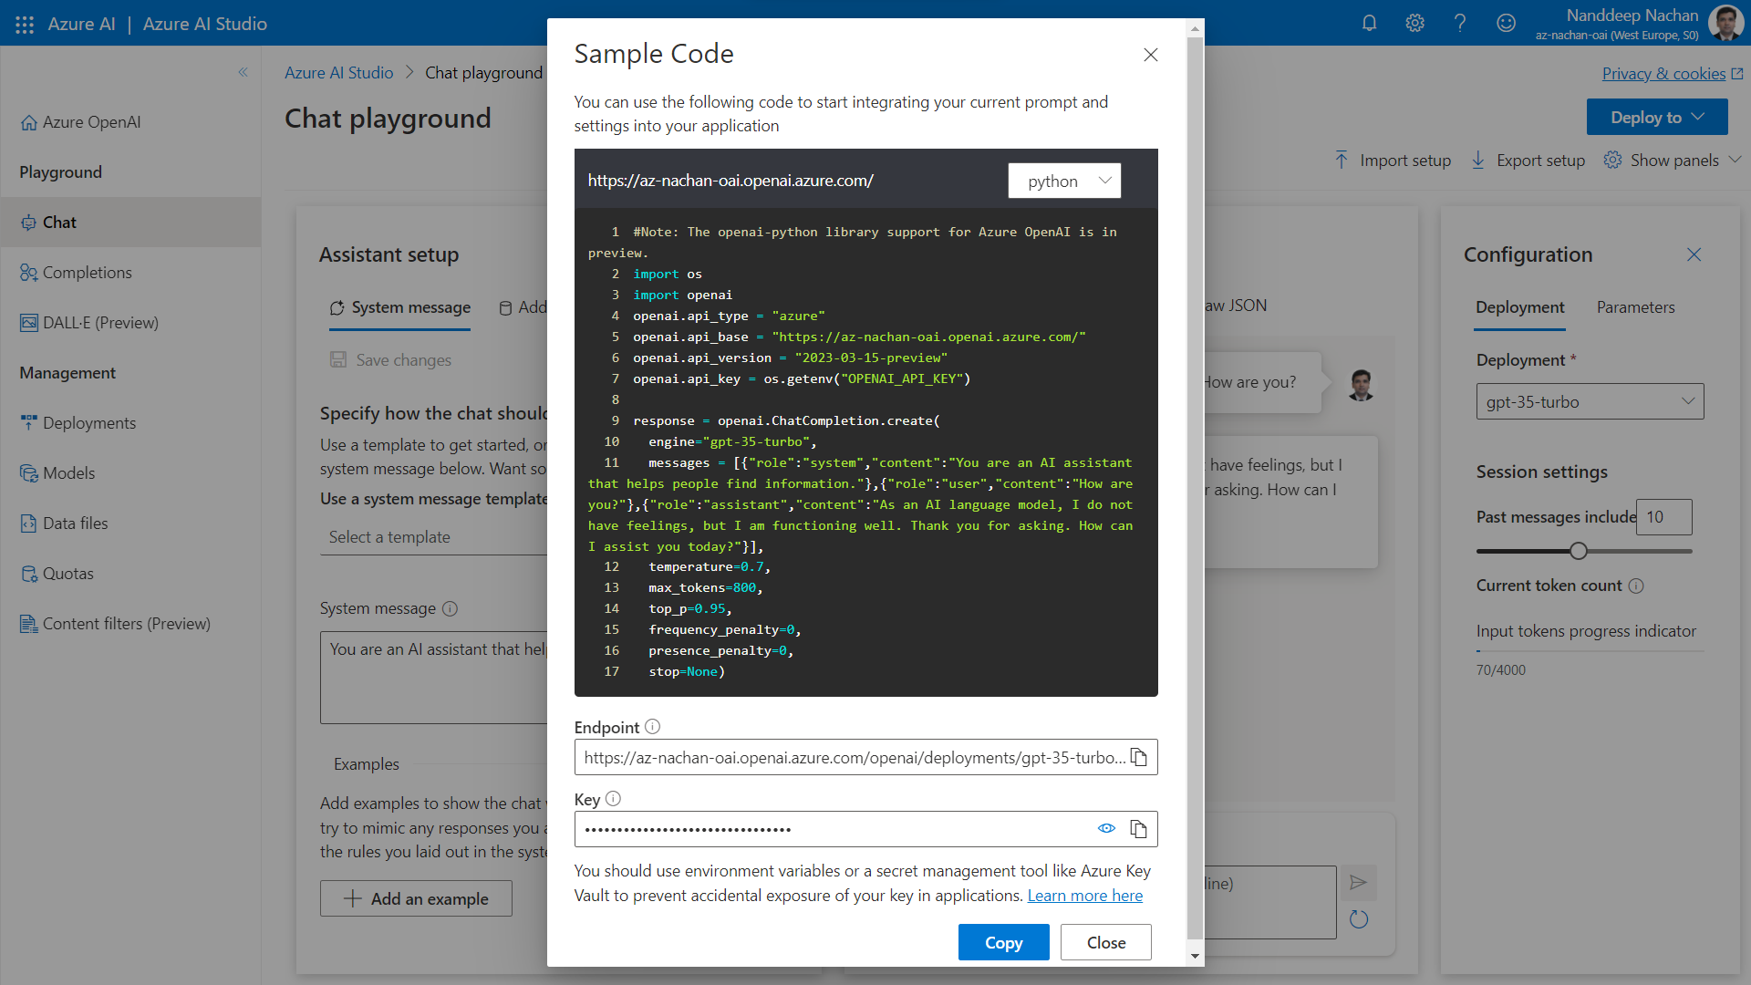Click the feedback smiley icon

1506,24
